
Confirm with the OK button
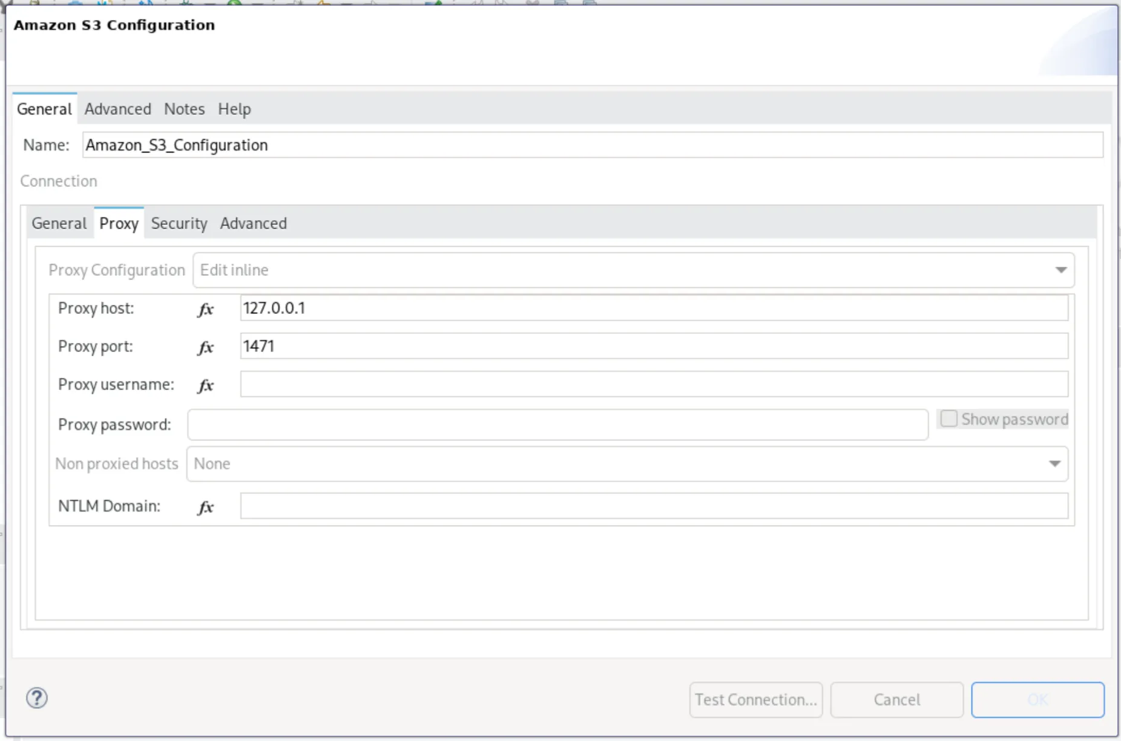click(x=1037, y=700)
